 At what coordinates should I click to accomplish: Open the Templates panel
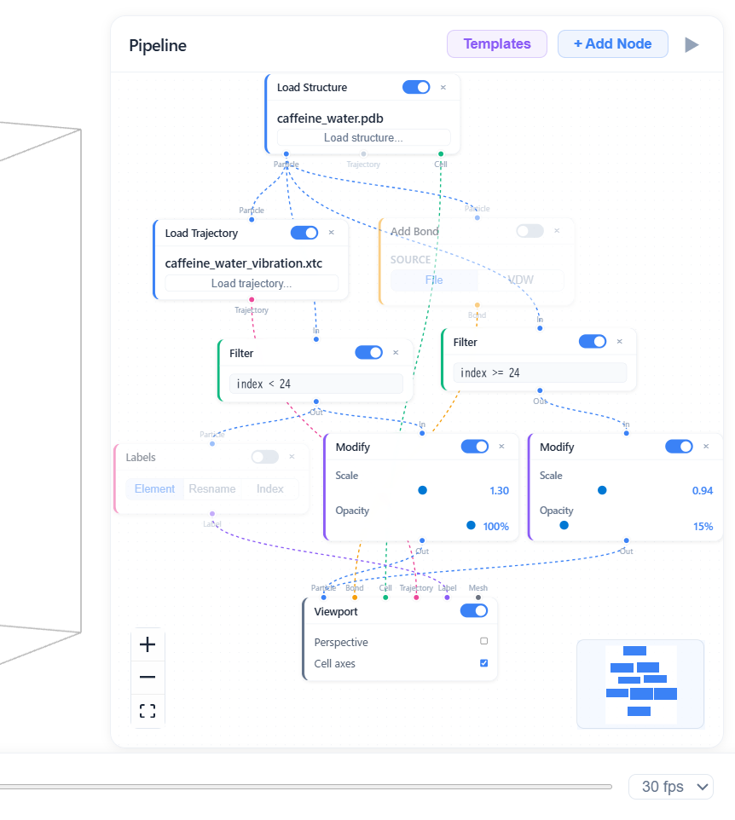pos(496,43)
